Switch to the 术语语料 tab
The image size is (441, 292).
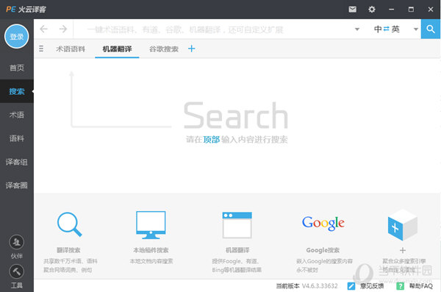71,49
